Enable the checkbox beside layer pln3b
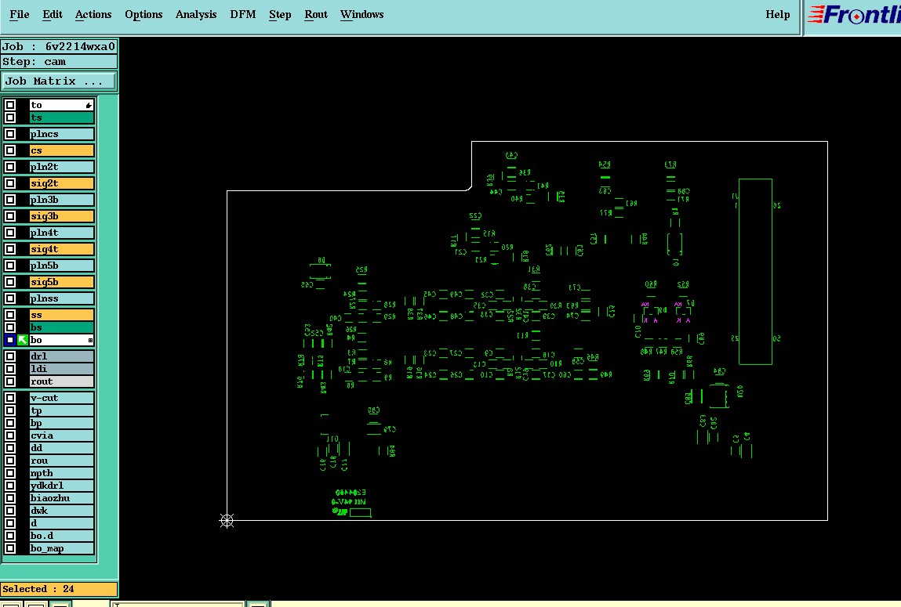901x607 pixels. pyautogui.click(x=9, y=200)
